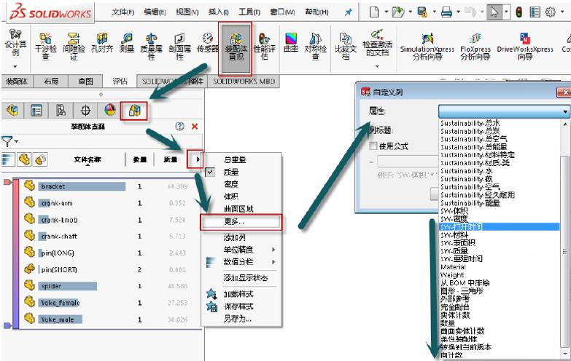Select 加载样式 menu entry
Image resolution: width=571 pixels, height=361 pixels.
(x=238, y=294)
